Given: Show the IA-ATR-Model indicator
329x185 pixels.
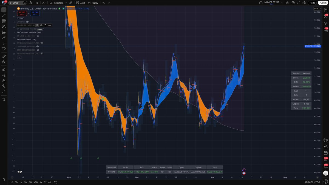Looking at the screenshot, I should click(x=37, y=25).
